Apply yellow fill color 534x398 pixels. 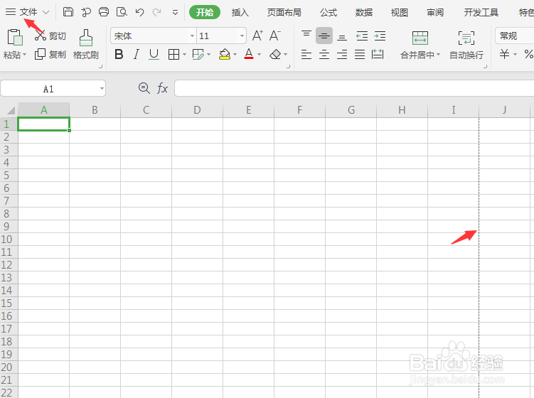[225, 54]
